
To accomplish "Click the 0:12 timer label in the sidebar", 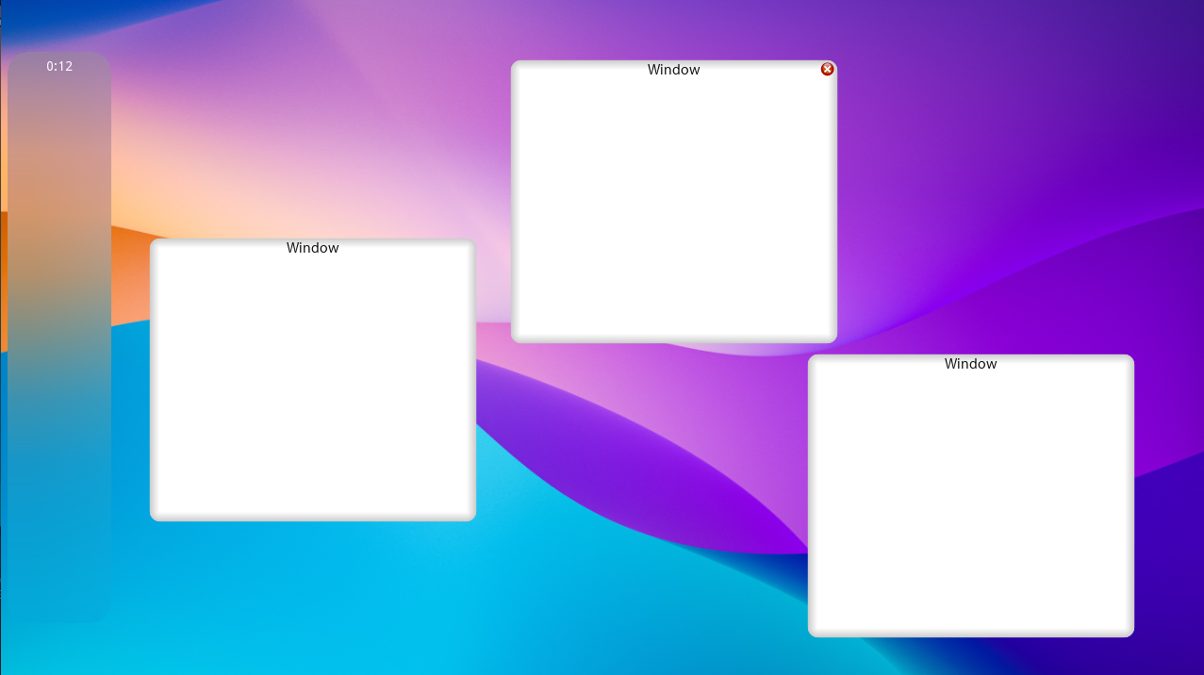I will [58, 66].
